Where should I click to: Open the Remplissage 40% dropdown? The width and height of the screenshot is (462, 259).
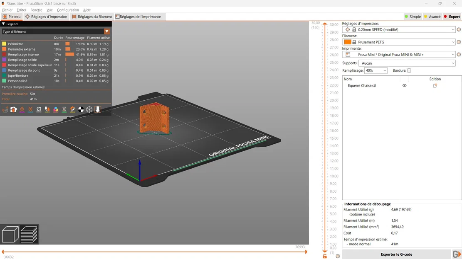click(x=376, y=71)
